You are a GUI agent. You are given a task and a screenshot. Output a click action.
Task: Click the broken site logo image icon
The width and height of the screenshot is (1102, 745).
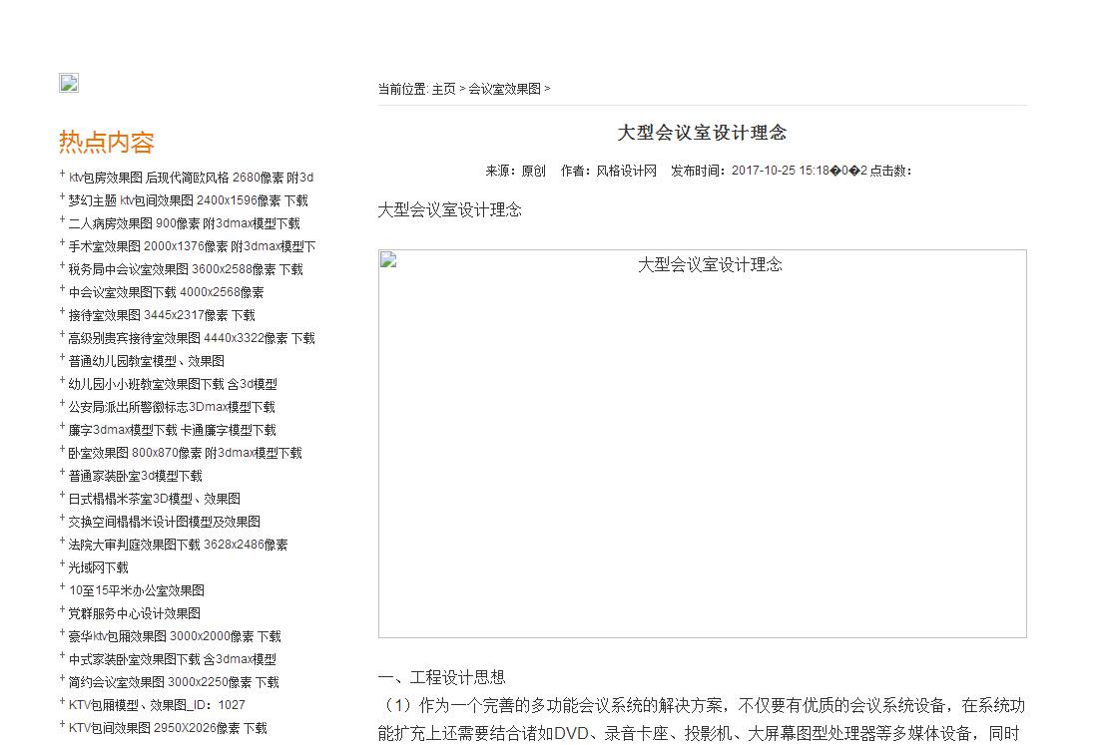coord(68,84)
